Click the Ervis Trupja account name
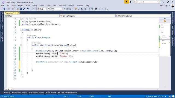This screenshot has height=98, width=175. click(x=164, y=6)
